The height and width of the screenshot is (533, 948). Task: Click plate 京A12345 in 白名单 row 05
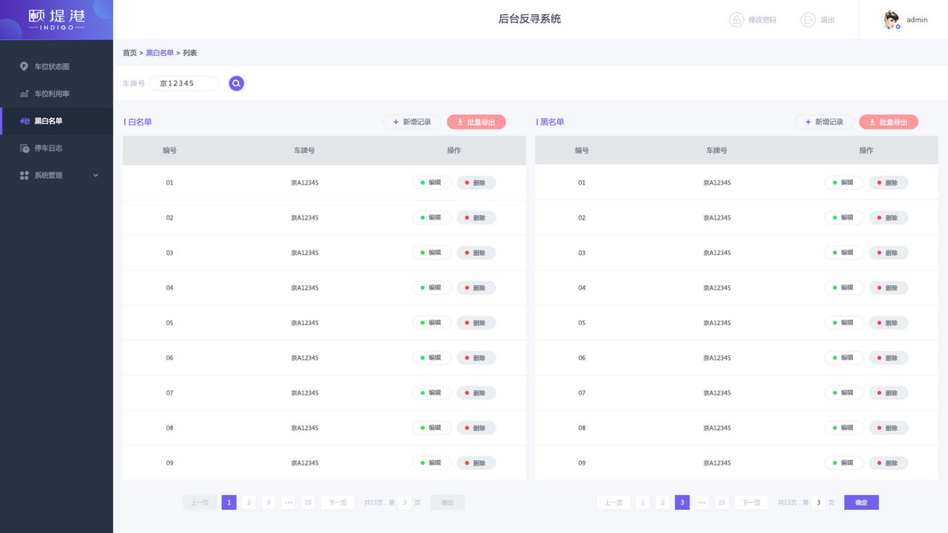point(305,322)
